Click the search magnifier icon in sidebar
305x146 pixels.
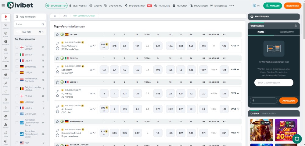(43, 24)
